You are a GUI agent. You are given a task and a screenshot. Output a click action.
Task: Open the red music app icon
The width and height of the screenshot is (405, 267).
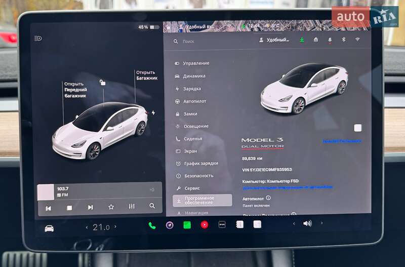(205, 225)
